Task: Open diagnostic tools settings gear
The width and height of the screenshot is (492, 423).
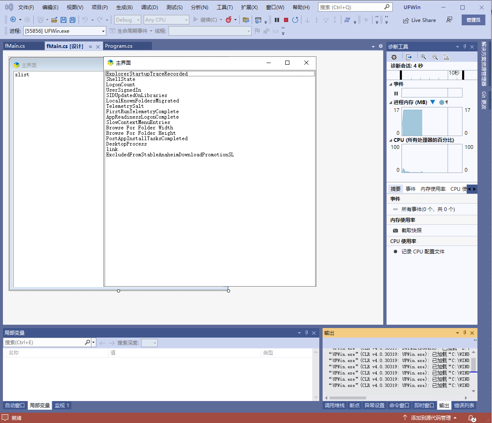Action: tap(394, 57)
